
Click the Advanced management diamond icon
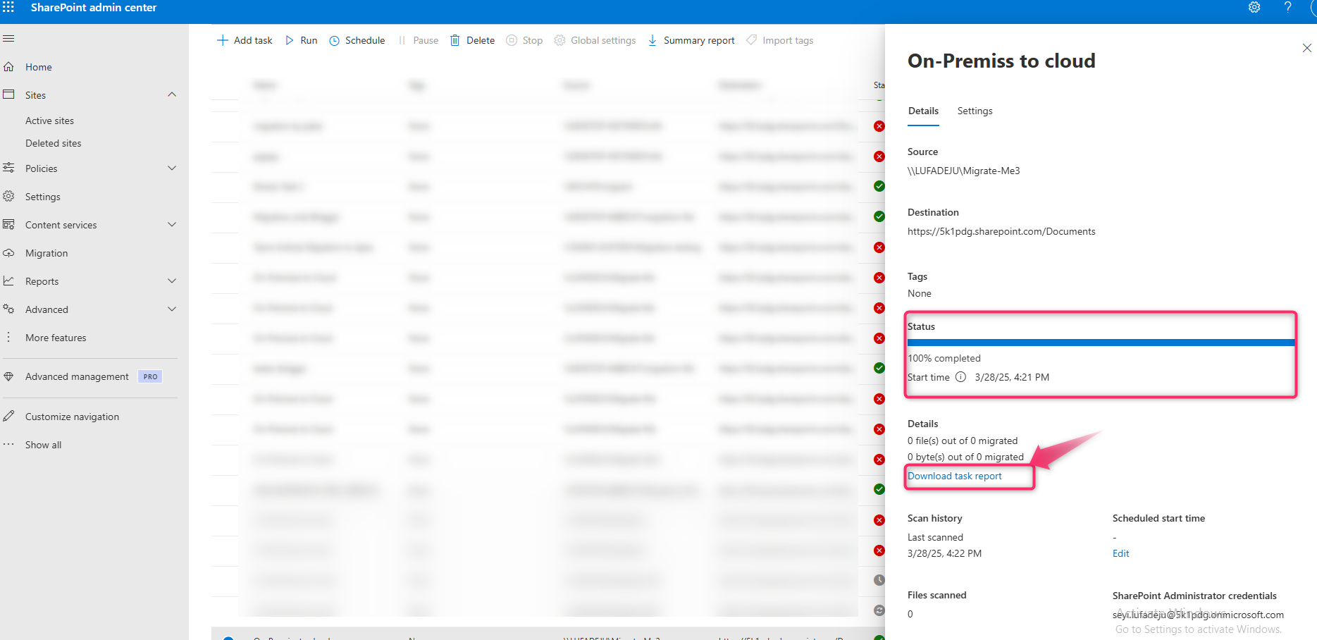(8, 376)
